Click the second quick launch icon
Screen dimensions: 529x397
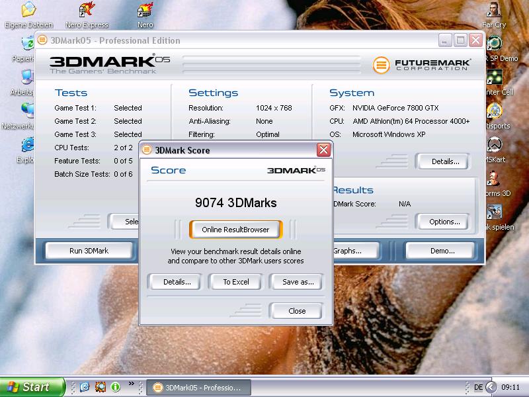101,387
